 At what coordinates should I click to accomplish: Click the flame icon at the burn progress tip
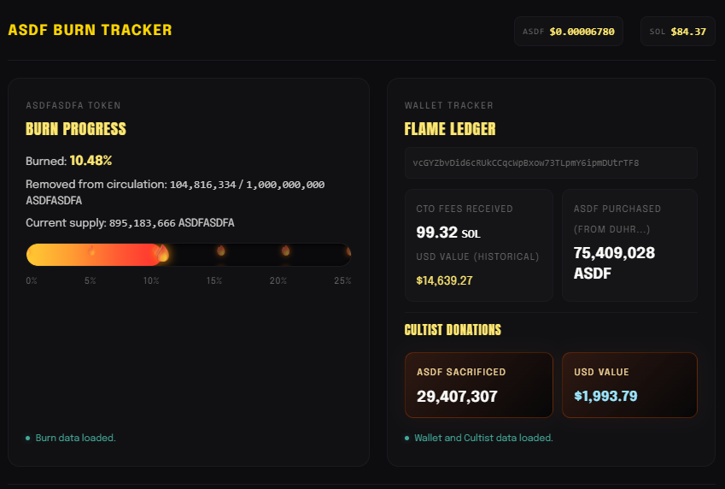pyautogui.click(x=162, y=253)
